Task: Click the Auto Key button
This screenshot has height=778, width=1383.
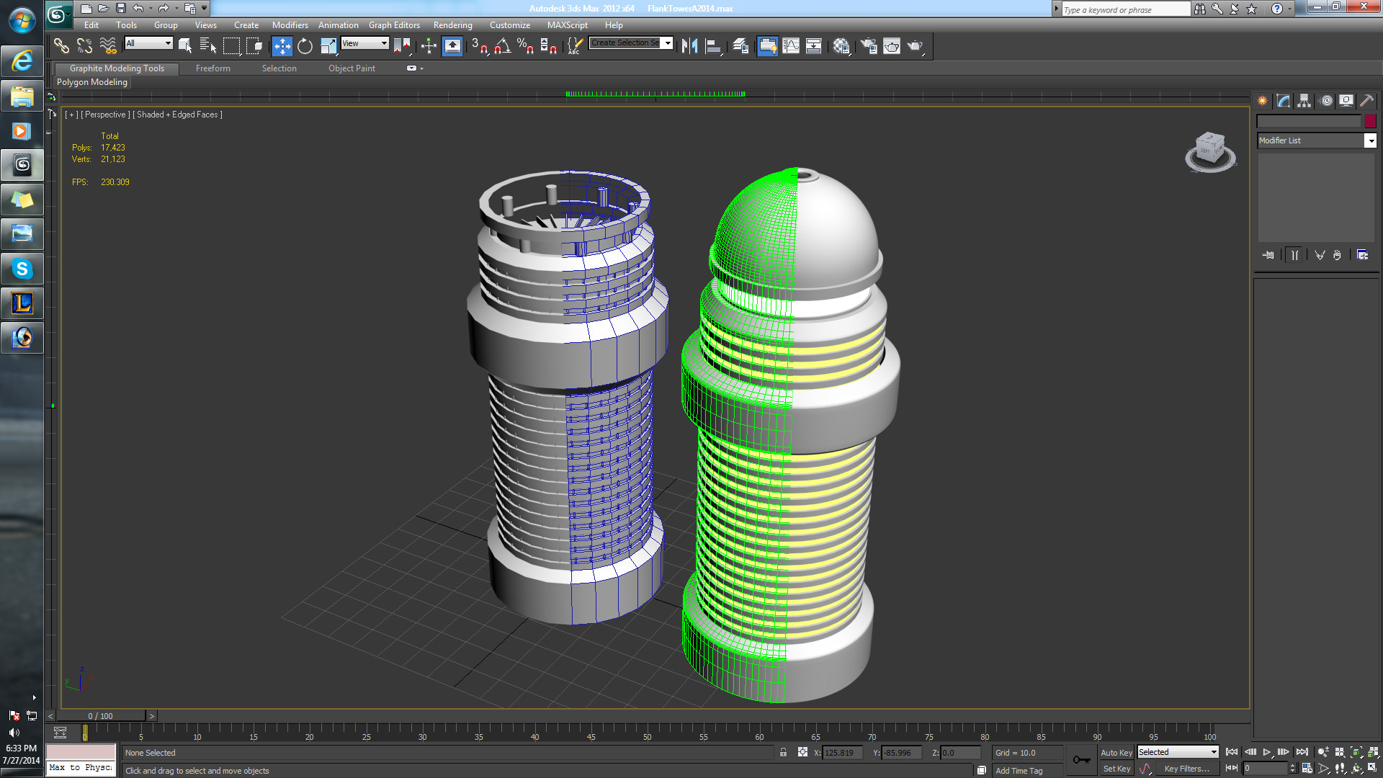Action: pyautogui.click(x=1116, y=753)
